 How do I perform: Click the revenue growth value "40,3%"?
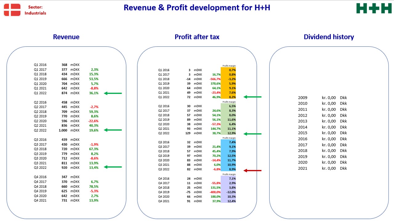point(94,126)
